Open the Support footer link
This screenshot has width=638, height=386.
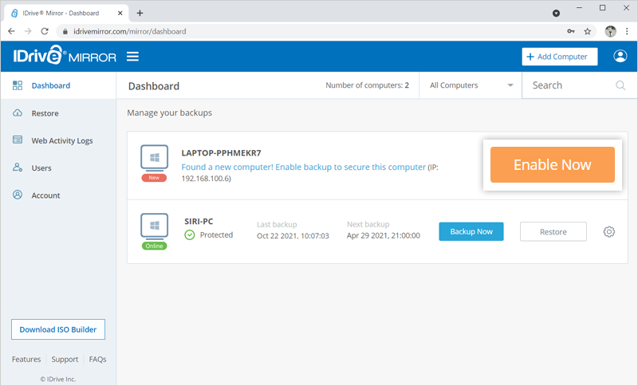65,359
